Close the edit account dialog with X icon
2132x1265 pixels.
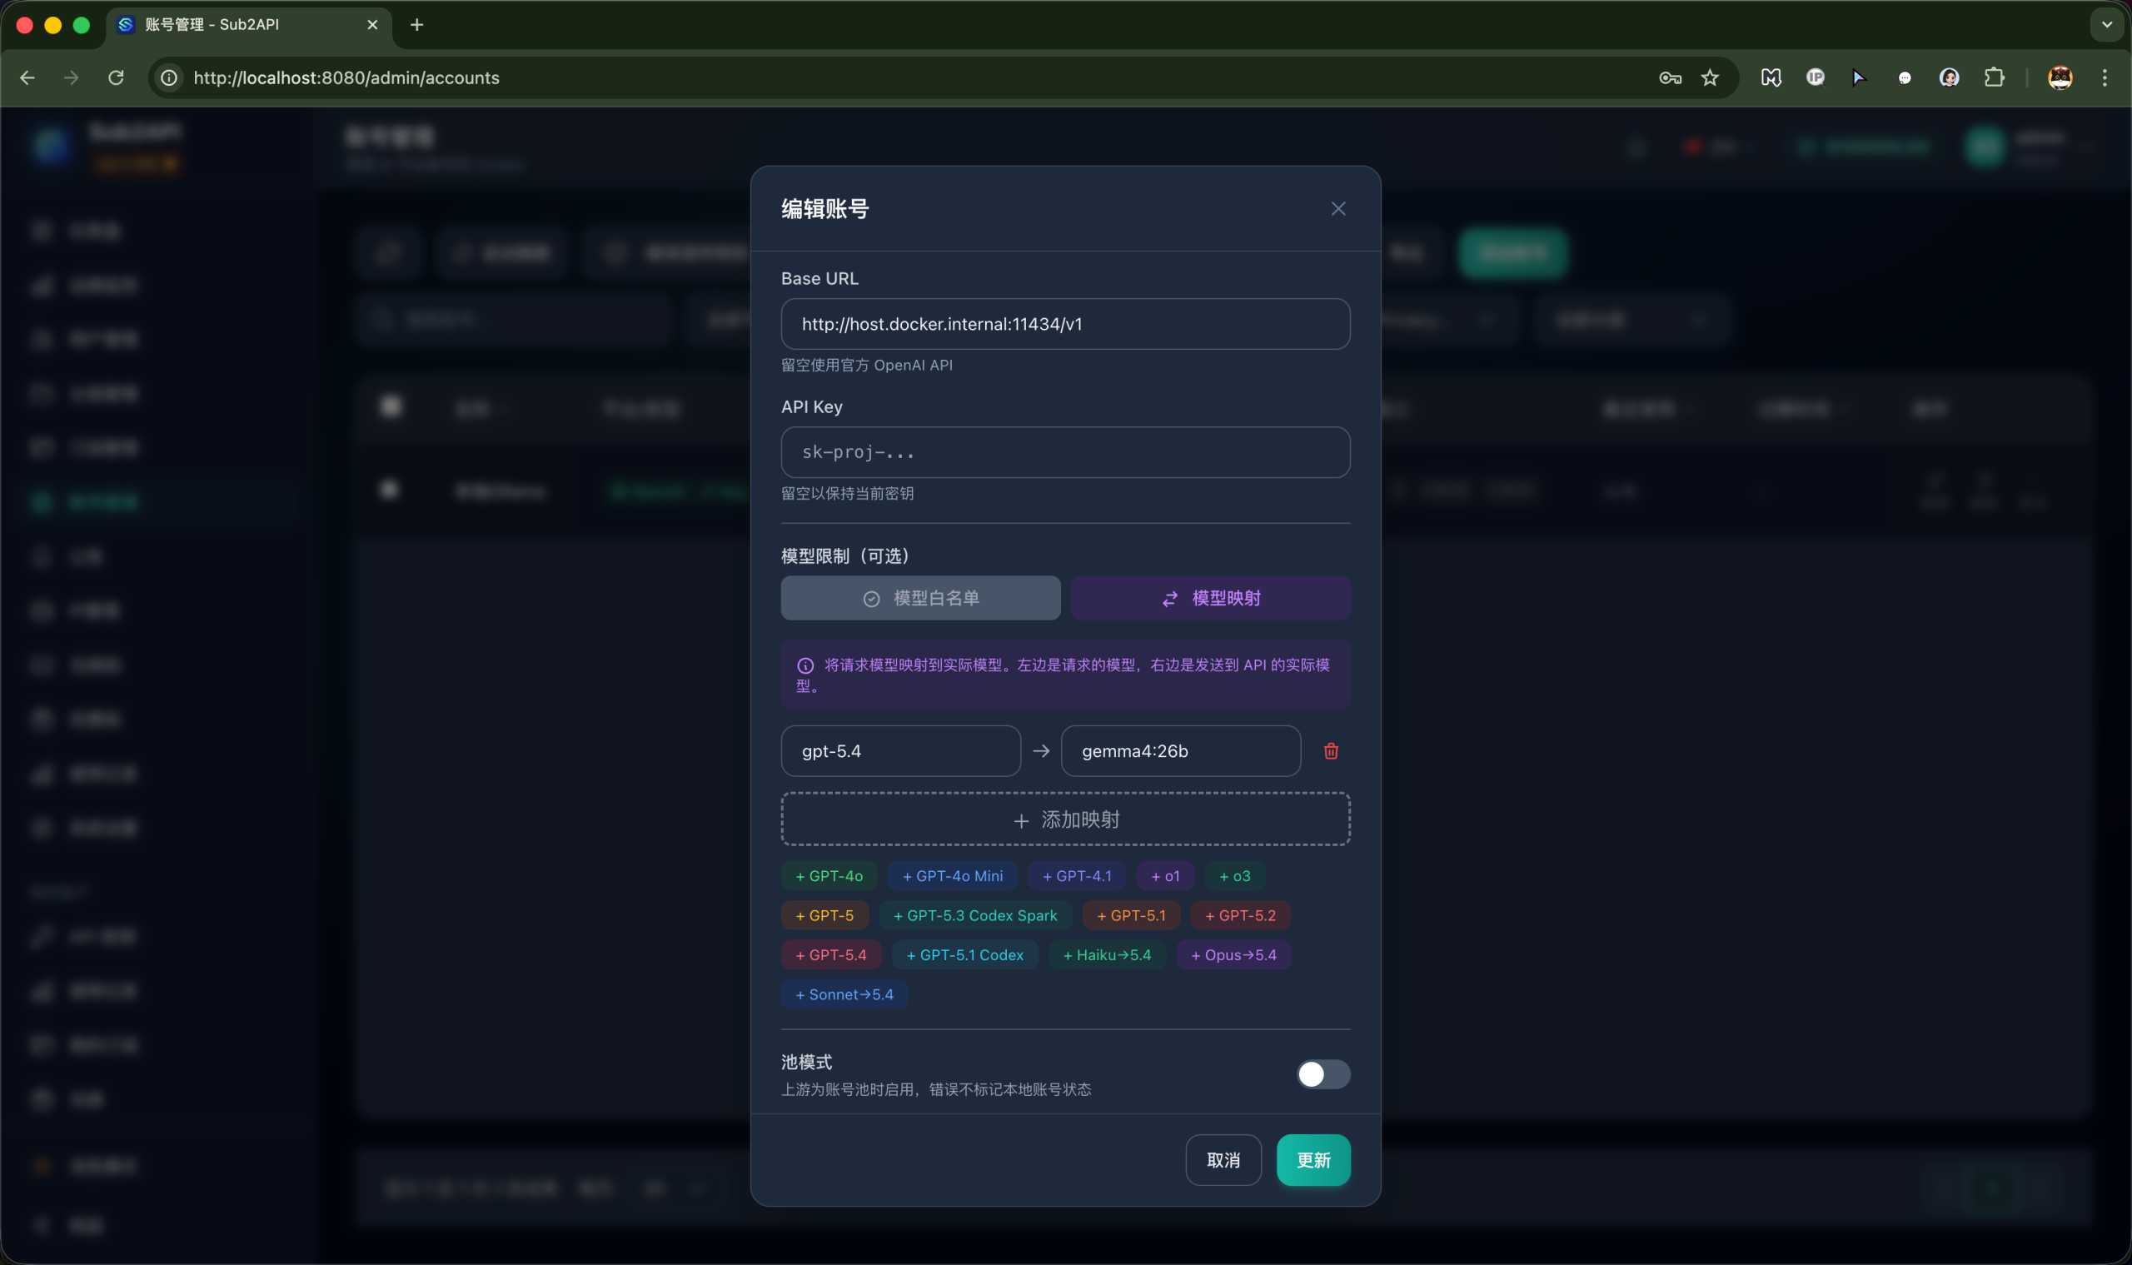click(x=1338, y=209)
